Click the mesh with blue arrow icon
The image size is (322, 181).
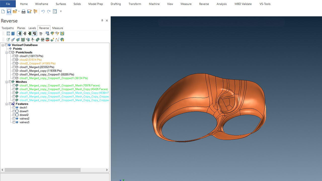pos(18,40)
